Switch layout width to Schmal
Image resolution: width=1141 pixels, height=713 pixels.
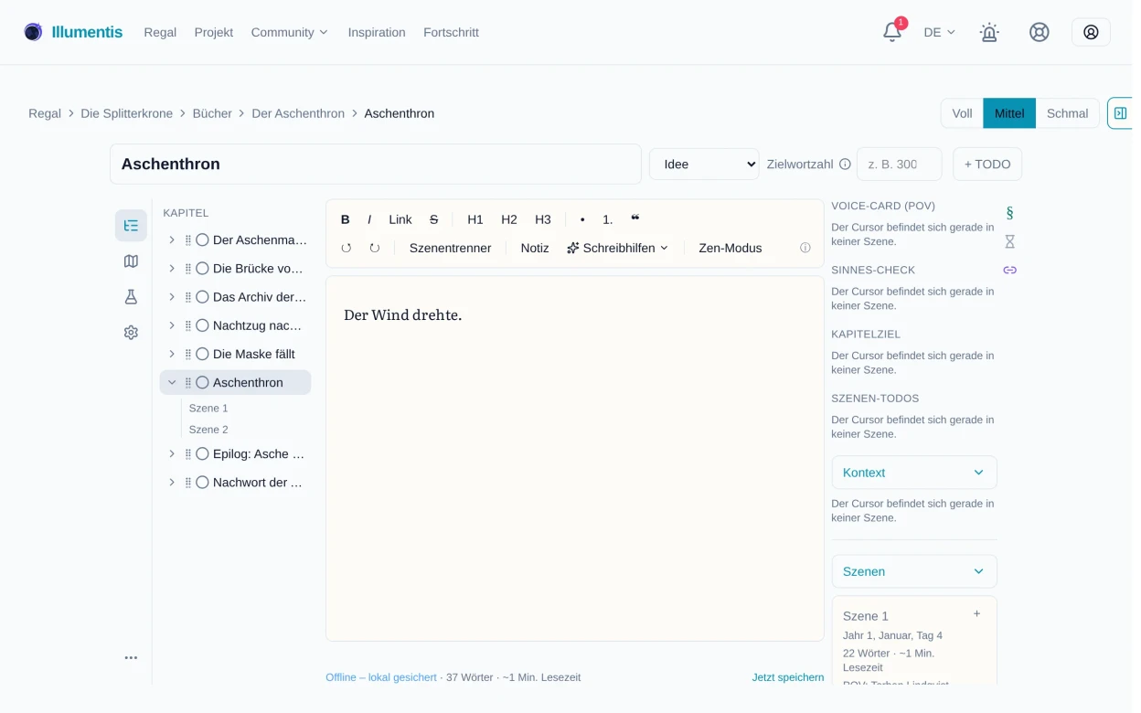1067,113
